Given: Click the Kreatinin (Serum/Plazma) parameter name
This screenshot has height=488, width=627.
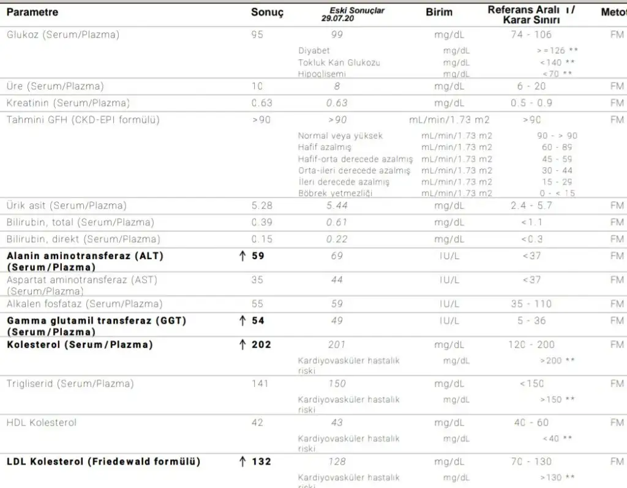Looking at the screenshot, I should pos(68,103).
